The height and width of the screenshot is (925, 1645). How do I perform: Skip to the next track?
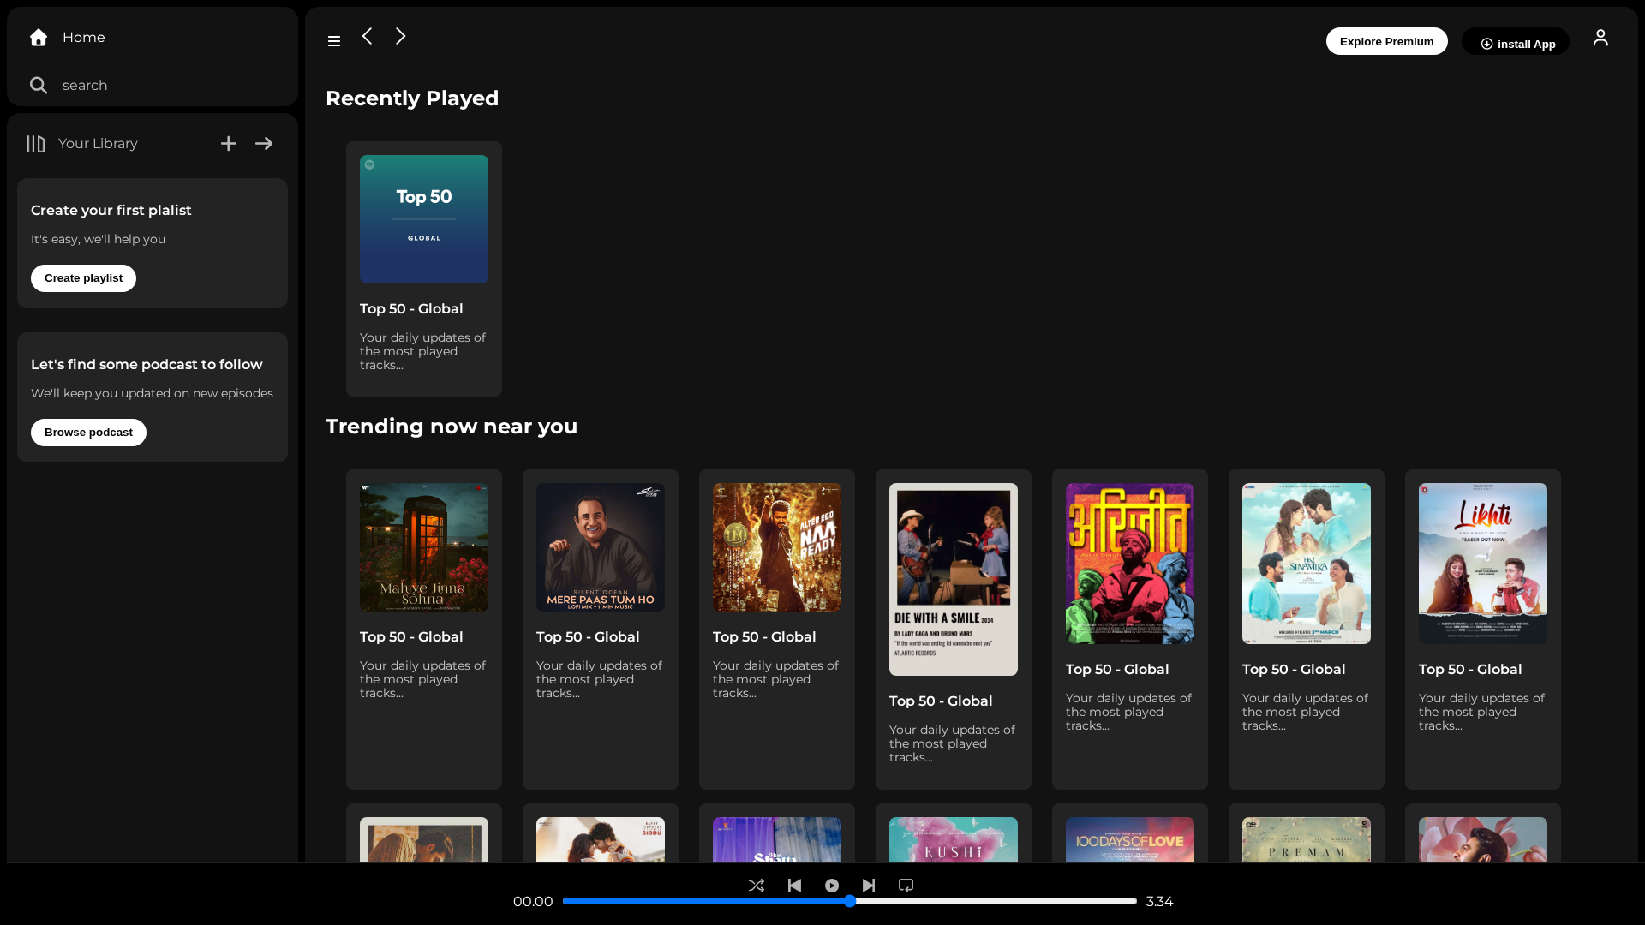[869, 886]
